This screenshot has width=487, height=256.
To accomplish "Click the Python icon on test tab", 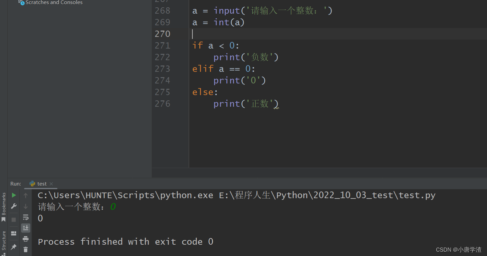I will [x=32, y=184].
